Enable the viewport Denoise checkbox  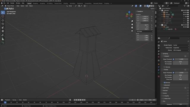pyautogui.click(x=165, y=67)
